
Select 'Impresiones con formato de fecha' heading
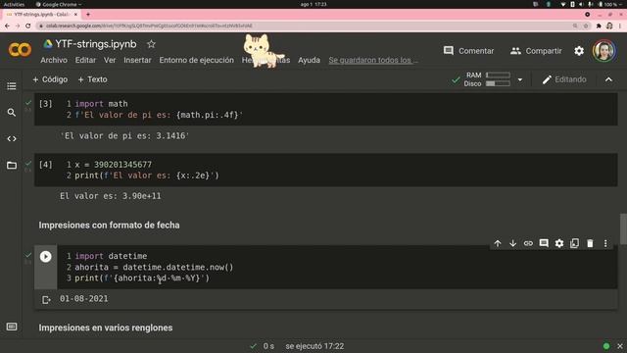pos(109,226)
